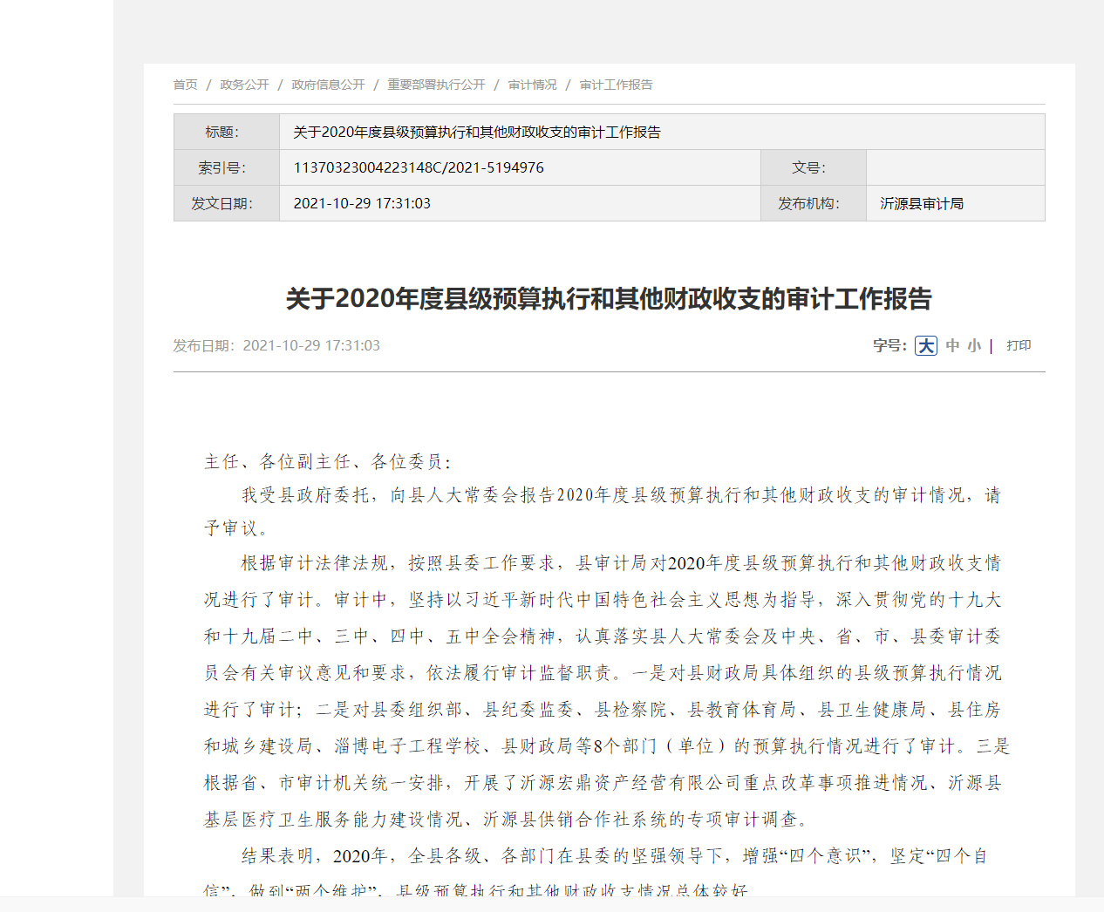Click the 政府信息公开 breadcrumb link
Viewport: 1104px width, 912px height.
(328, 85)
